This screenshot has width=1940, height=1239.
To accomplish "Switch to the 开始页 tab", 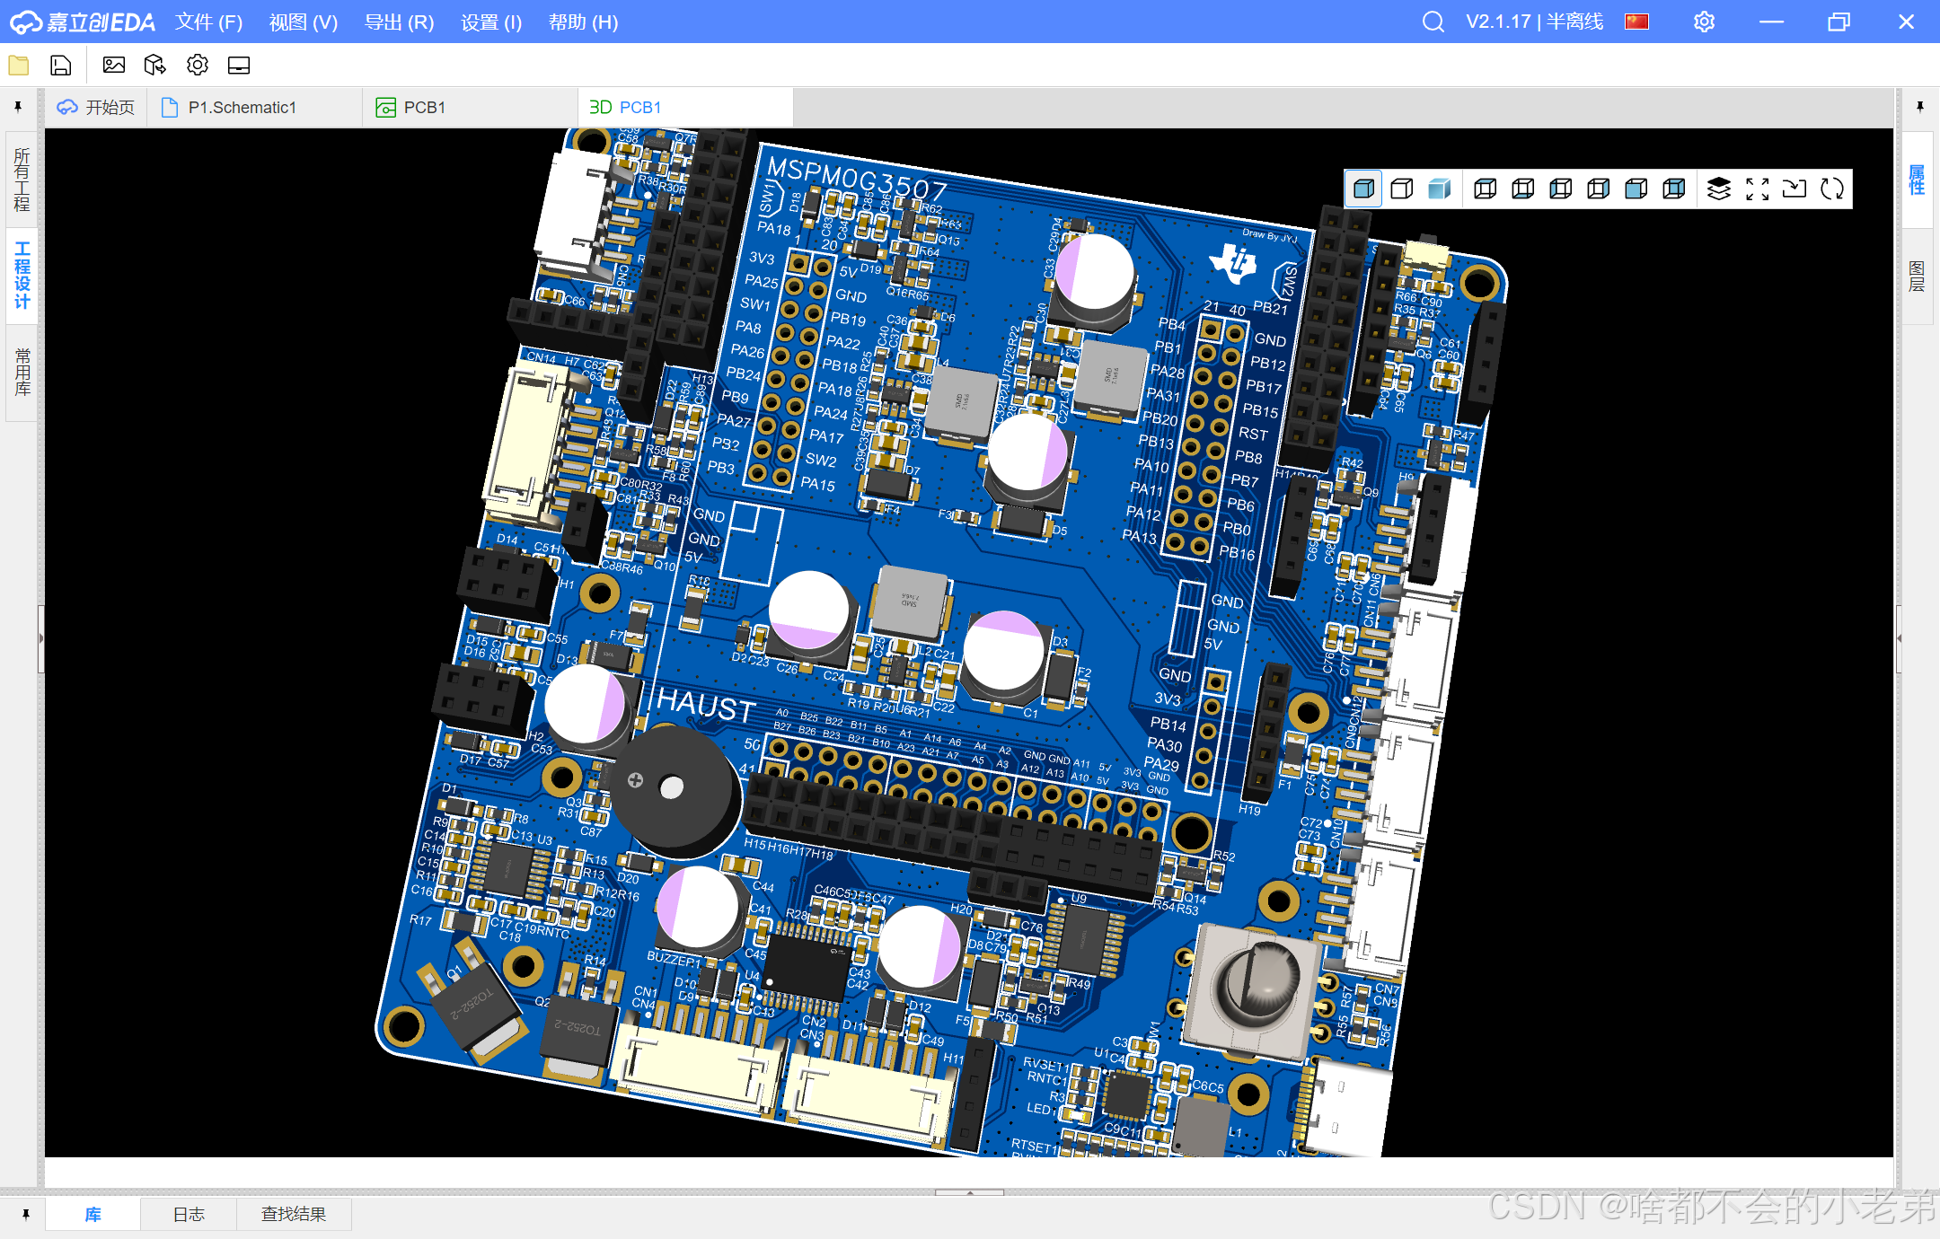I will point(96,108).
